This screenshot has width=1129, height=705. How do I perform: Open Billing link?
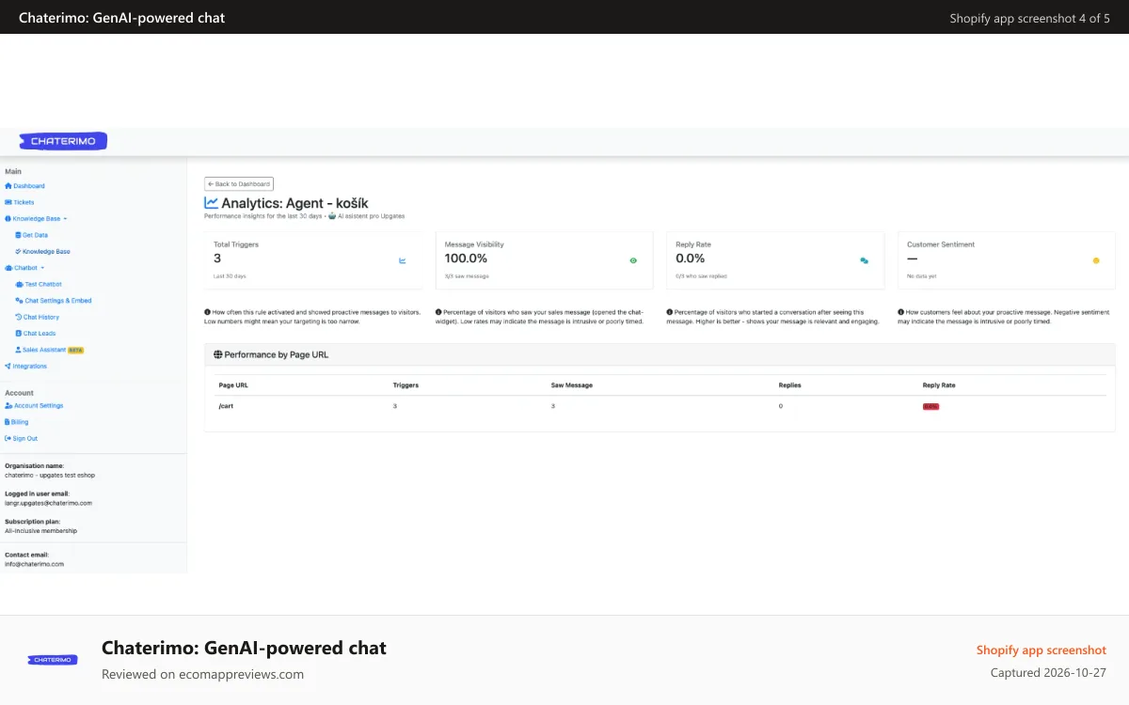pos(20,422)
